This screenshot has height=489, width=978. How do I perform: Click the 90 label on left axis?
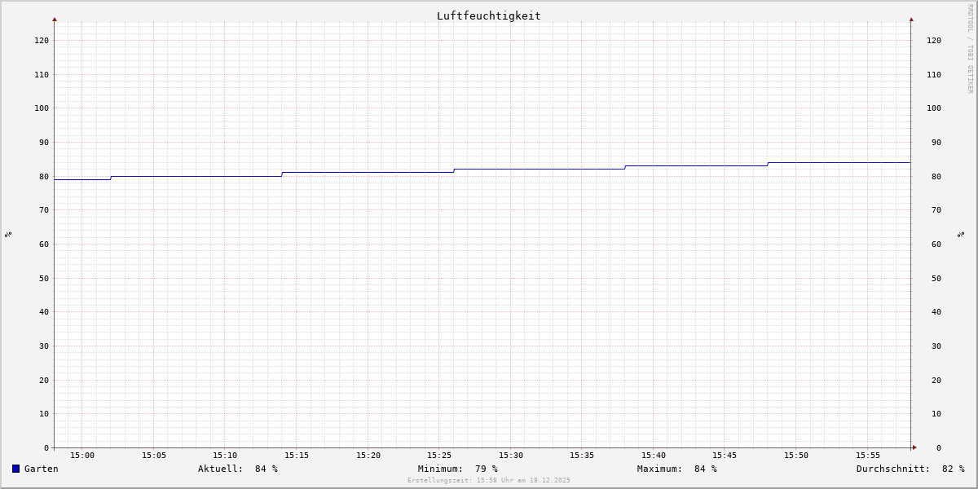(44, 143)
